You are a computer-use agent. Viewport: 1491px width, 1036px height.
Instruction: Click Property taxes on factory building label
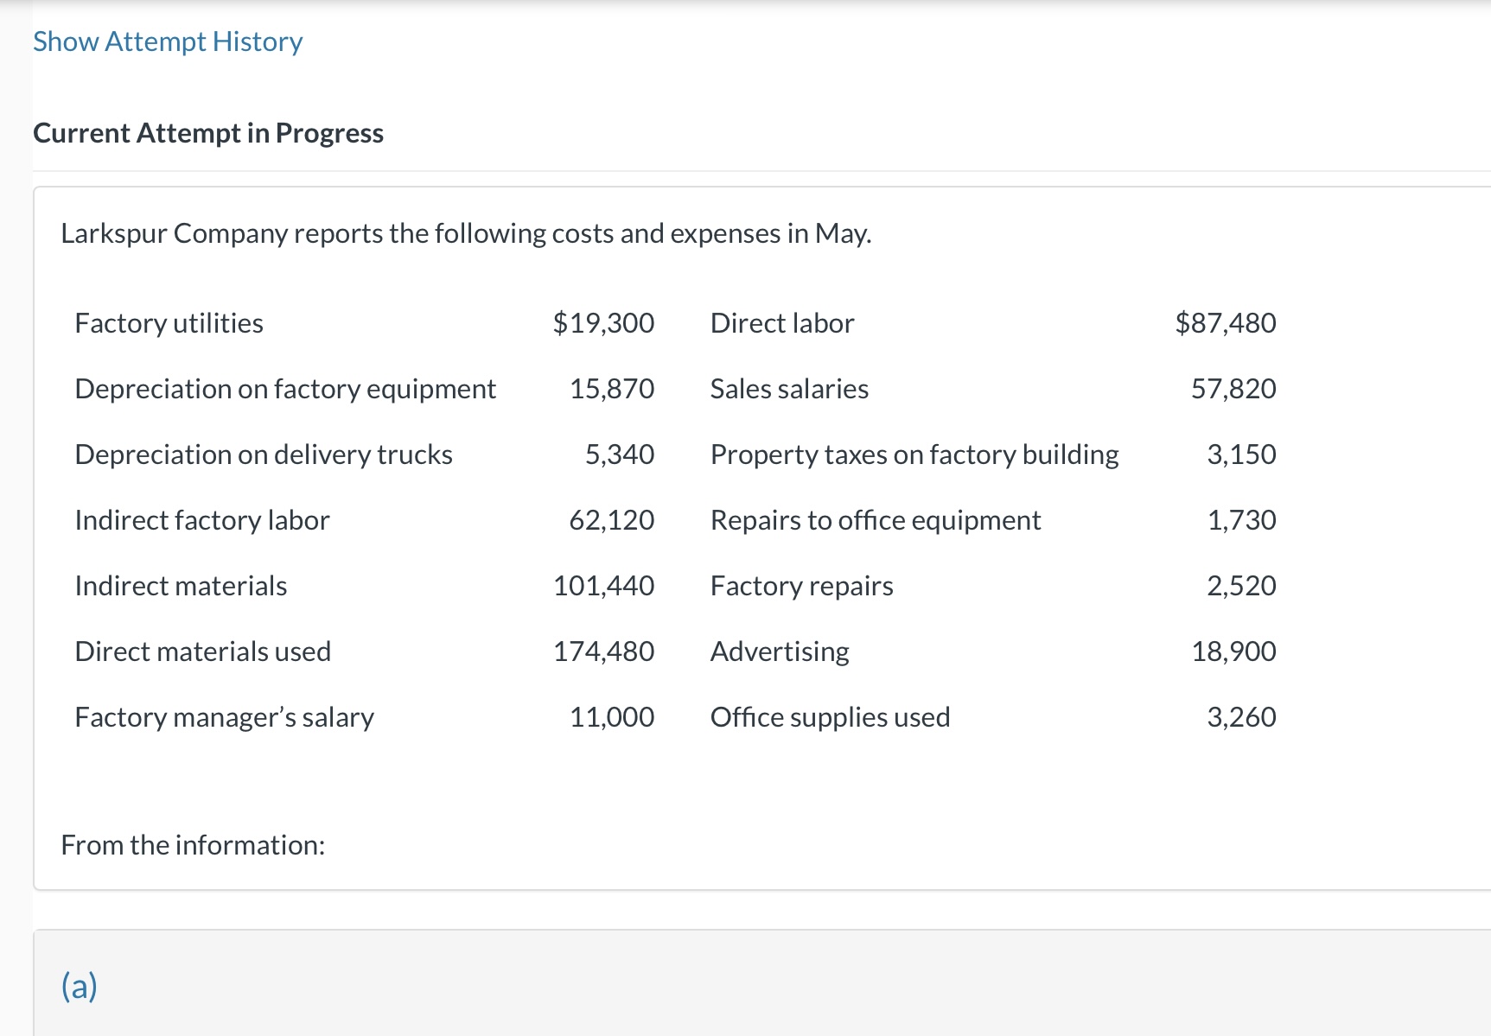(x=914, y=454)
